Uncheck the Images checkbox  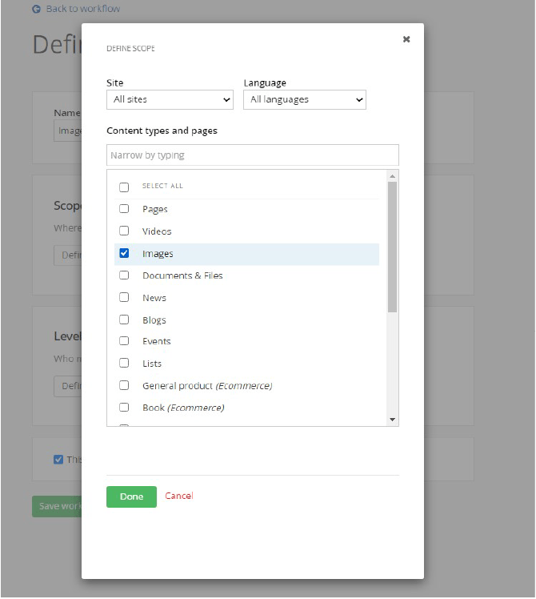pyautogui.click(x=124, y=254)
